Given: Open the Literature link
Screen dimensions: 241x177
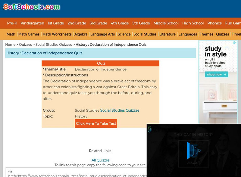Looking at the screenshot, I should [x=167, y=34].
